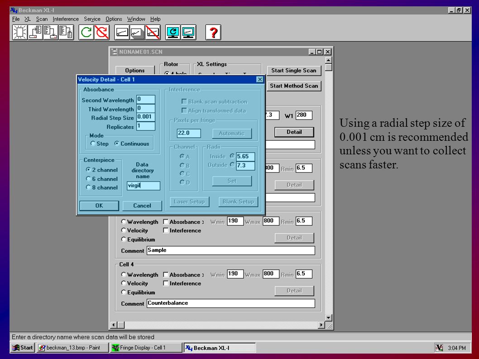The image size is (479, 359).
Task: Click the Automatic pixels per fringe button
Action: point(232,133)
